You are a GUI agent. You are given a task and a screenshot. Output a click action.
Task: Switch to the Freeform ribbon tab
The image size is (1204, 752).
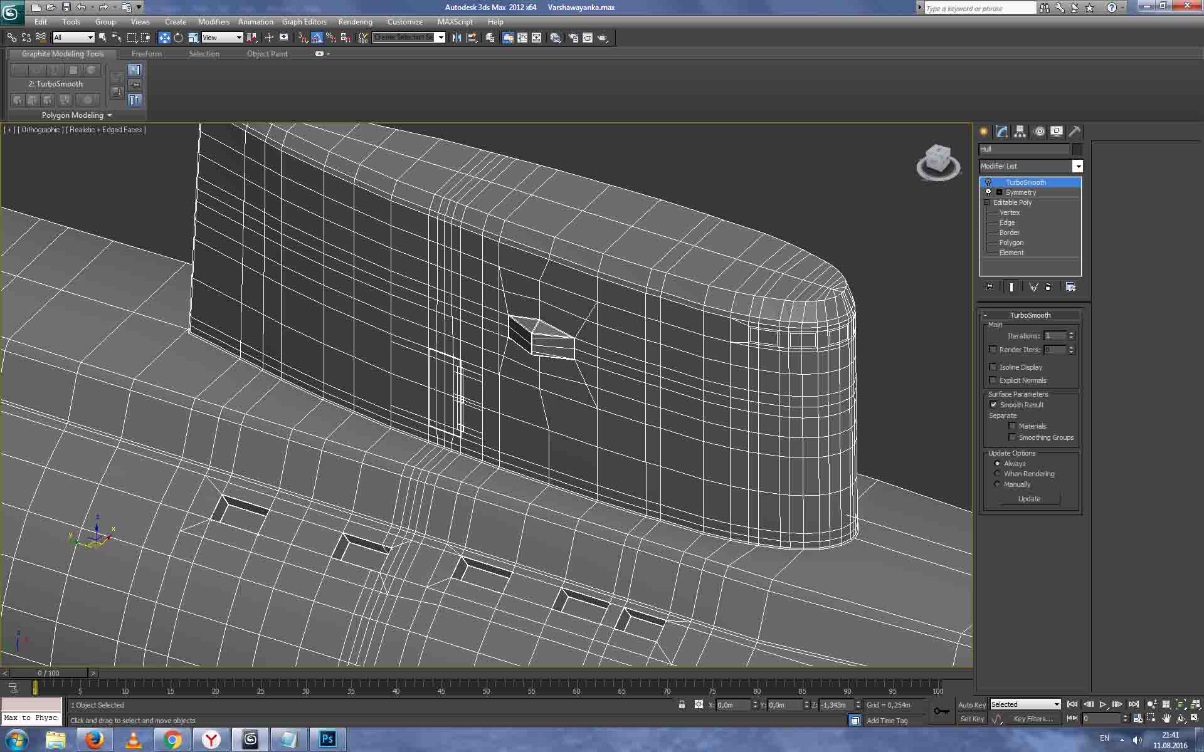(146, 54)
